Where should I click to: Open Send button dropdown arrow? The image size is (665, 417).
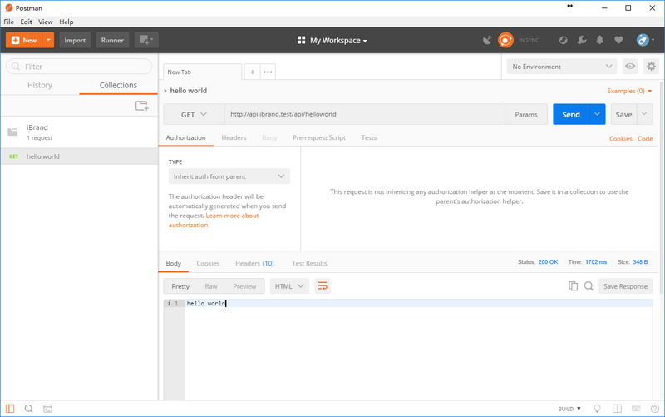click(x=597, y=114)
